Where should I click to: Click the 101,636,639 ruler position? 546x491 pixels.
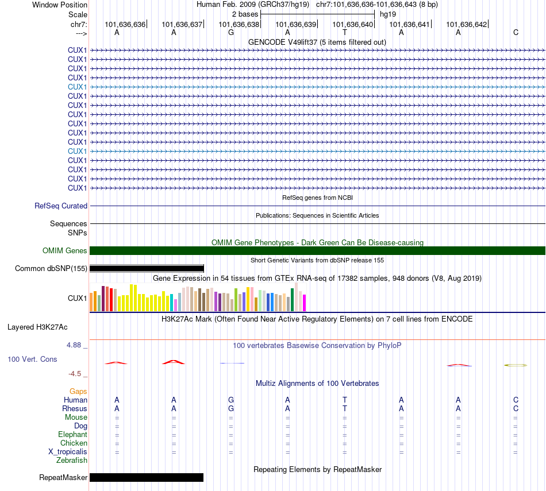pyautogui.click(x=295, y=24)
